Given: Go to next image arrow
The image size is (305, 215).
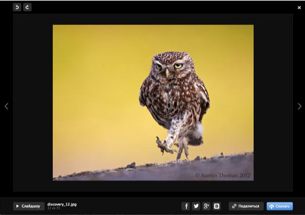Looking at the screenshot, I should pos(300,106).
